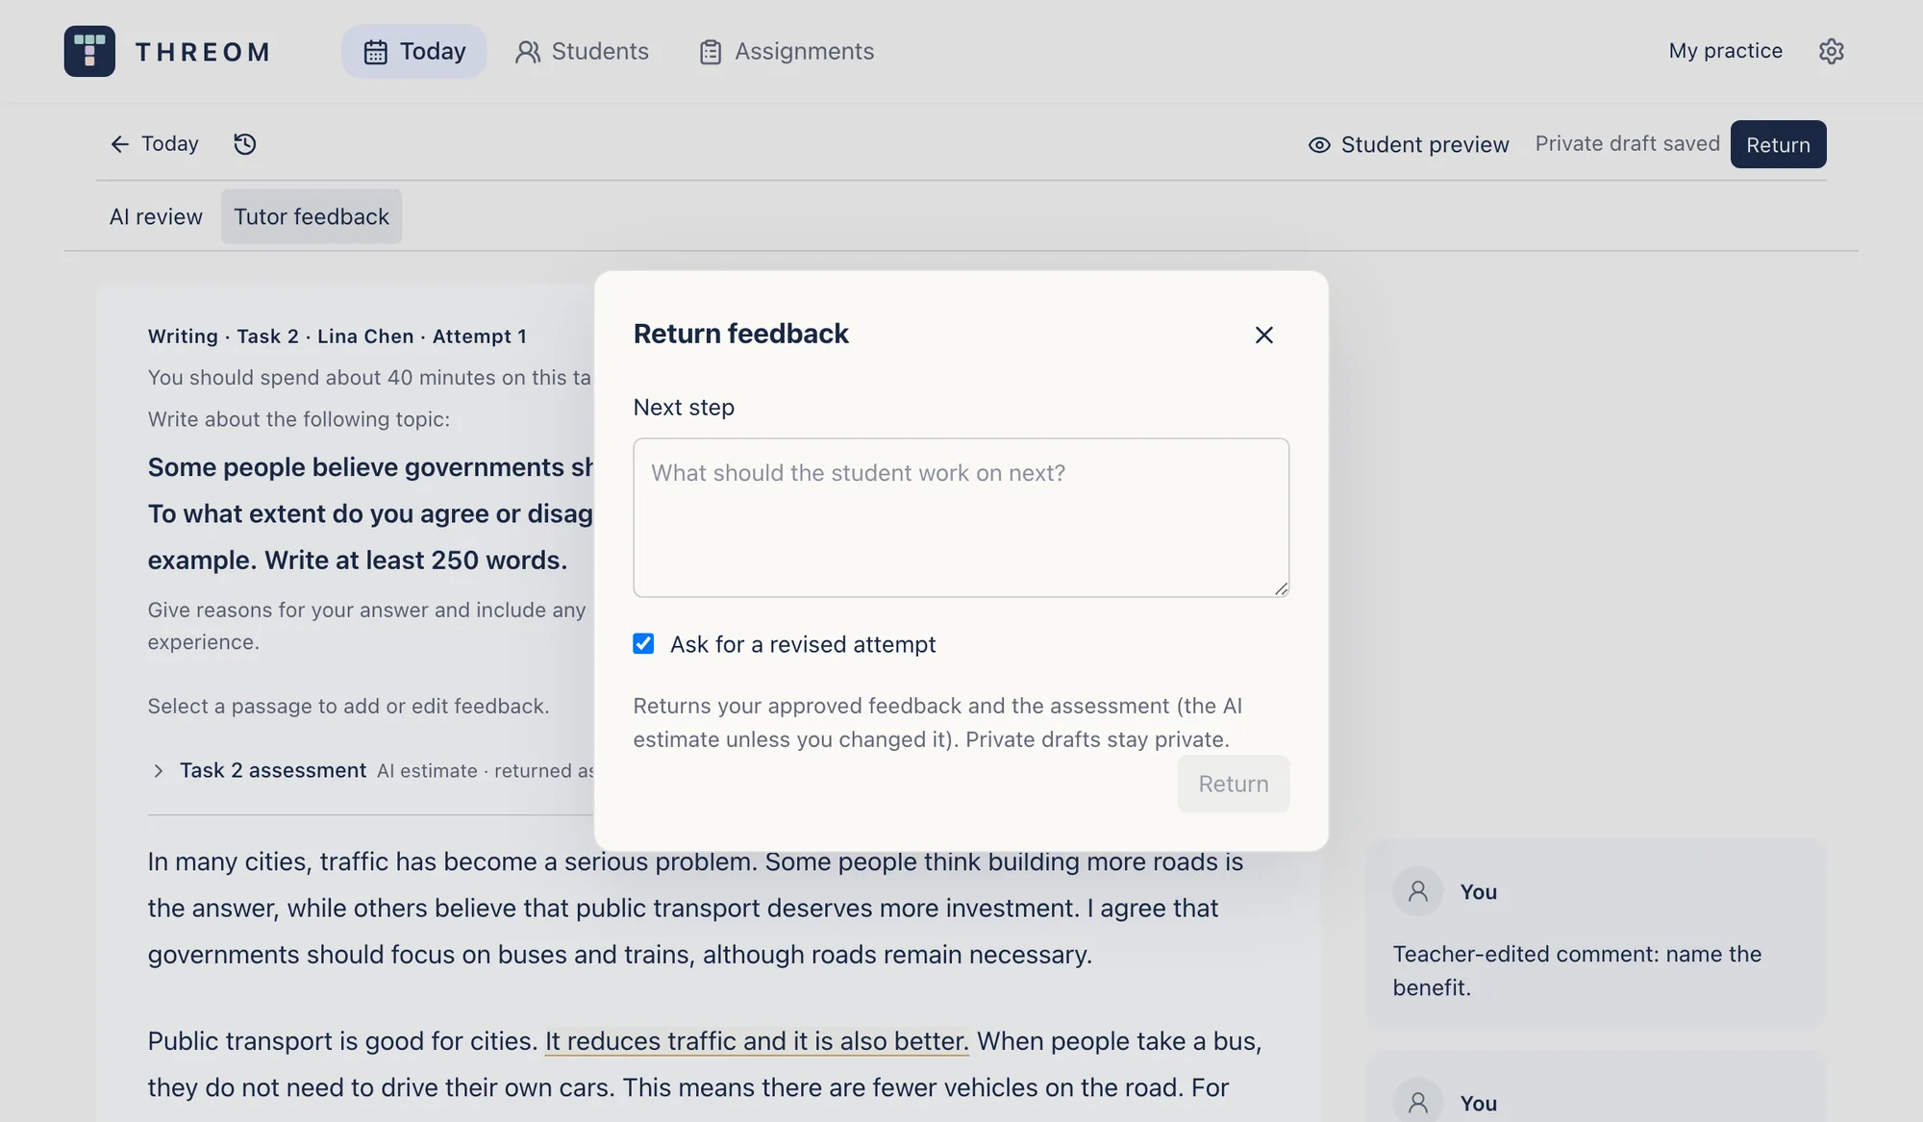Open the Today tab in navigation

pos(414,51)
